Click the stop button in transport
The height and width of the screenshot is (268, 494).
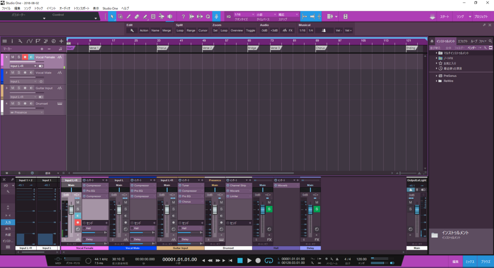(240, 260)
